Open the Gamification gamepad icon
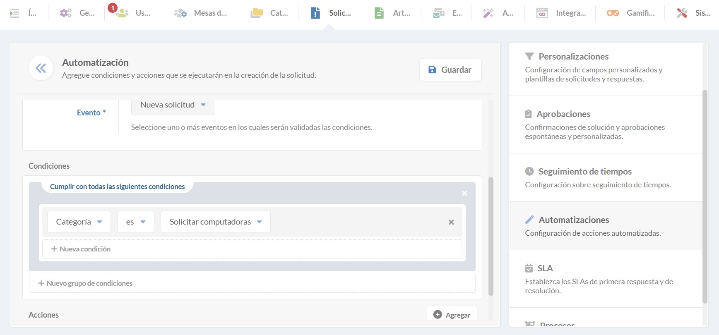 tap(613, 13)
